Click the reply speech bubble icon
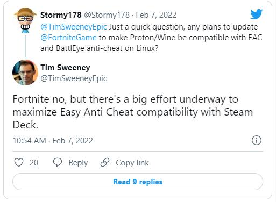The height and width of the screenshot is (202, 276). coord(58,162)
